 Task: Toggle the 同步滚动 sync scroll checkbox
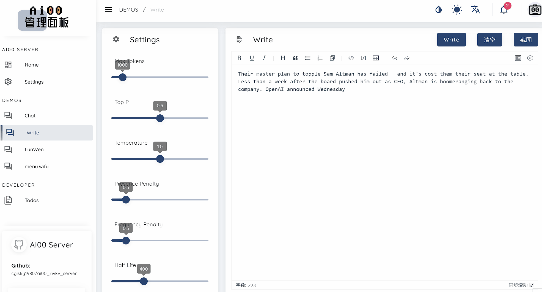pos(532,285)
